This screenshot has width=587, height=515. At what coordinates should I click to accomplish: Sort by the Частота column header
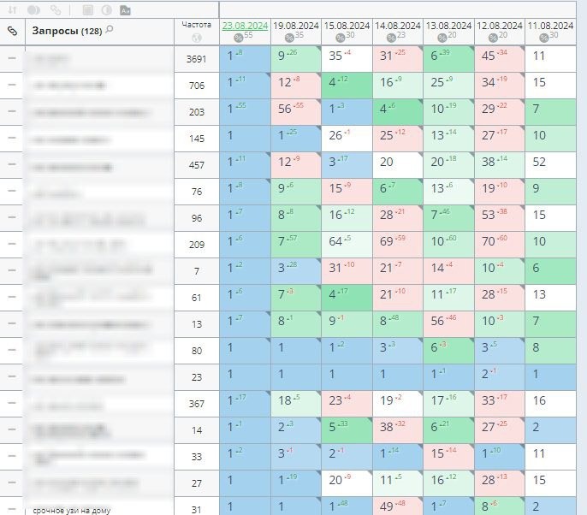click(197, 25)
